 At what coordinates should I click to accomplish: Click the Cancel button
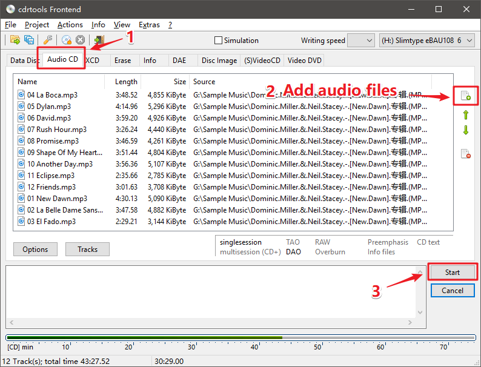[x=453, y=290]
